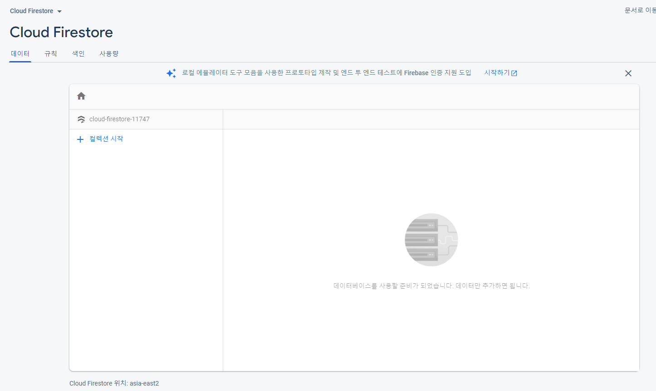Click the Cloud Firestore 위치: asia-east2 text
The height and width of the screenshot is (391, 656).
[x=114, y=383]
